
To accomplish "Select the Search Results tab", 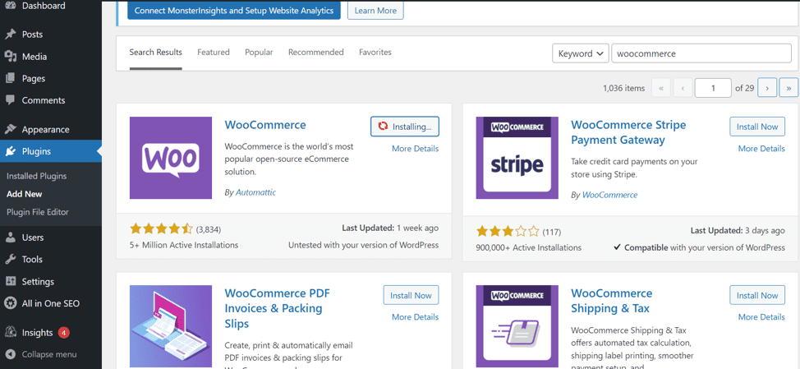I will [155, 52].
